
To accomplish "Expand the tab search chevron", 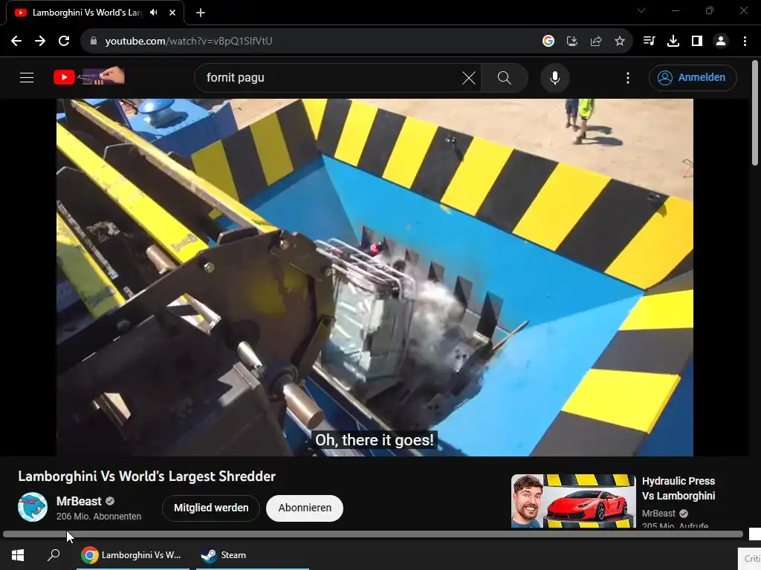I will point(641,10).
